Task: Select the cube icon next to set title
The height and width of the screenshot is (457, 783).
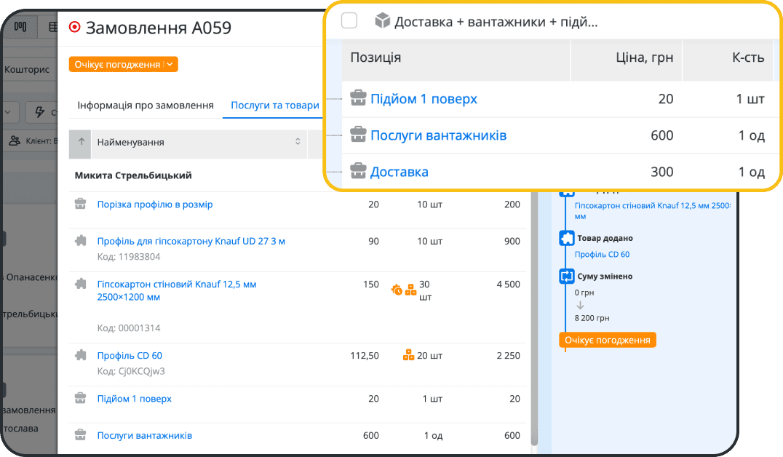Action: coord(380,20)
